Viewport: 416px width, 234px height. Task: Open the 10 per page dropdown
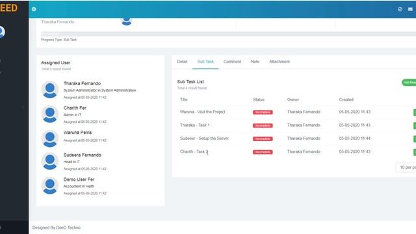[406, 168]
